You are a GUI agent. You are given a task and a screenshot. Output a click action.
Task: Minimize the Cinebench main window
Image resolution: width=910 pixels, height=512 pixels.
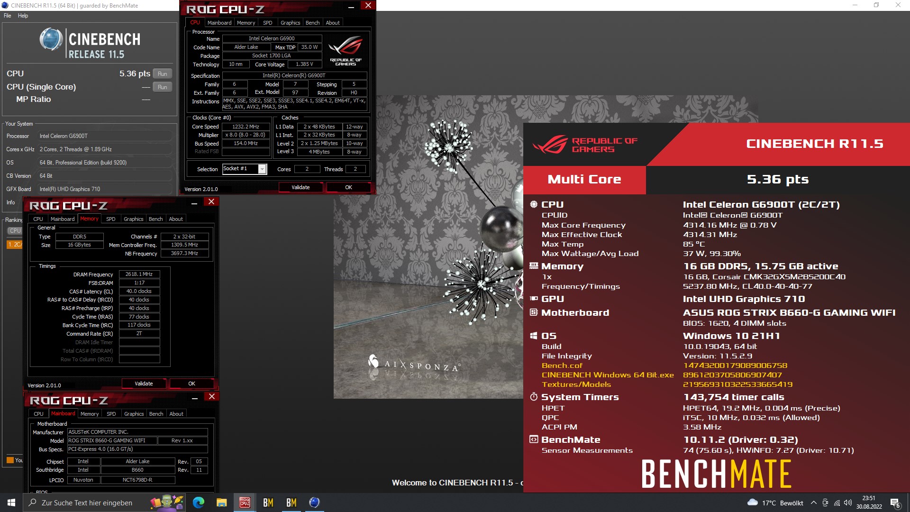click(855, 5)
